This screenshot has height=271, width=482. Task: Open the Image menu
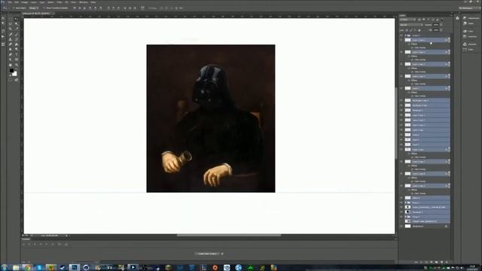click(x=25, y=2)
